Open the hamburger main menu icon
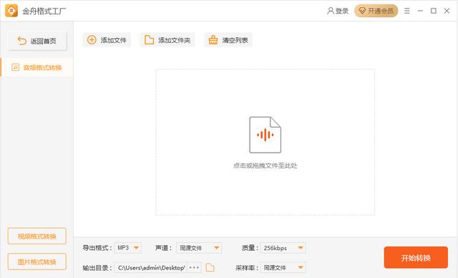This screenshot has height=278, width=458. coord(407,11)
